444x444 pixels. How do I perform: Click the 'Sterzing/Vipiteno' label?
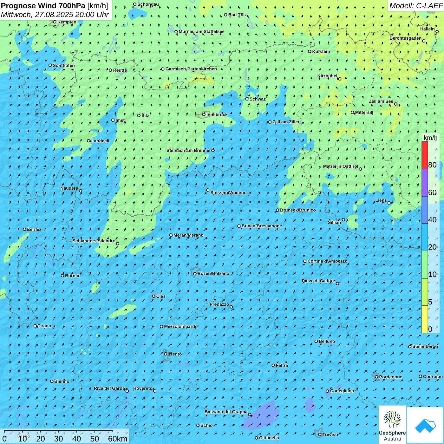coord(228,193)
